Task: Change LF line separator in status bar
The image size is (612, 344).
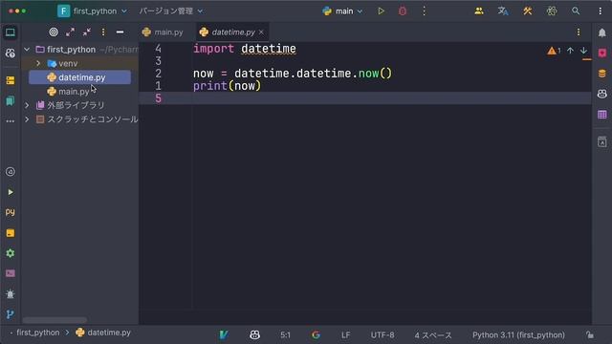Action: tap(345, 335)
